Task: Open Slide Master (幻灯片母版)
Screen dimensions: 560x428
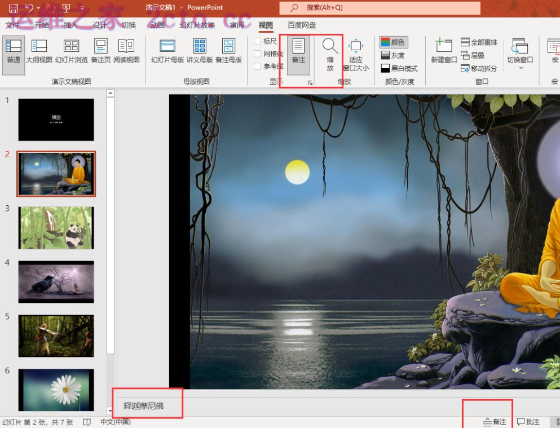Action: coord(167,51)
